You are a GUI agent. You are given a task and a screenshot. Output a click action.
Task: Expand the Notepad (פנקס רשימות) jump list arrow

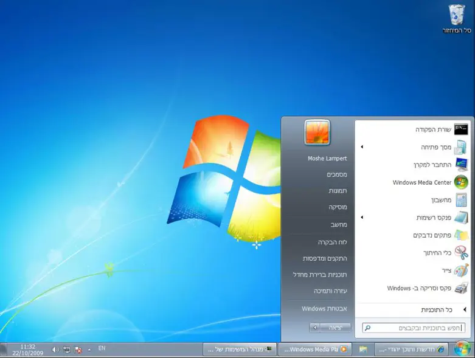click(362, 218)
